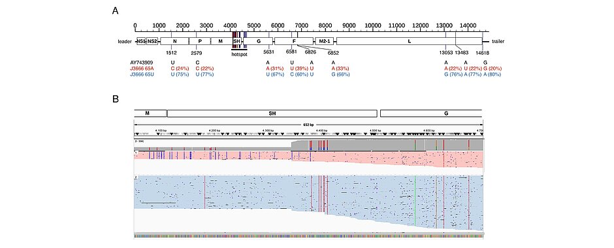The image size is (614, 248).
Task: Click the M gene bar in panel B
Action: coord(150,114)
